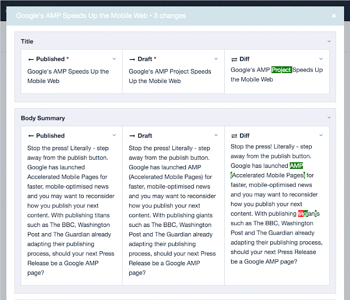Image resolution: width=350 pixels, height=300 pixels.
Task: Open the Title Published column dropdown chevron
Action: 114,59
